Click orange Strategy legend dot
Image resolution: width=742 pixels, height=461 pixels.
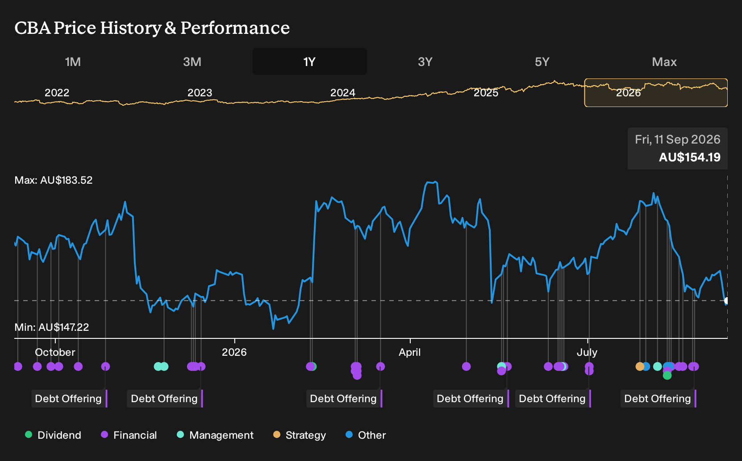click(x=277, y=434)
